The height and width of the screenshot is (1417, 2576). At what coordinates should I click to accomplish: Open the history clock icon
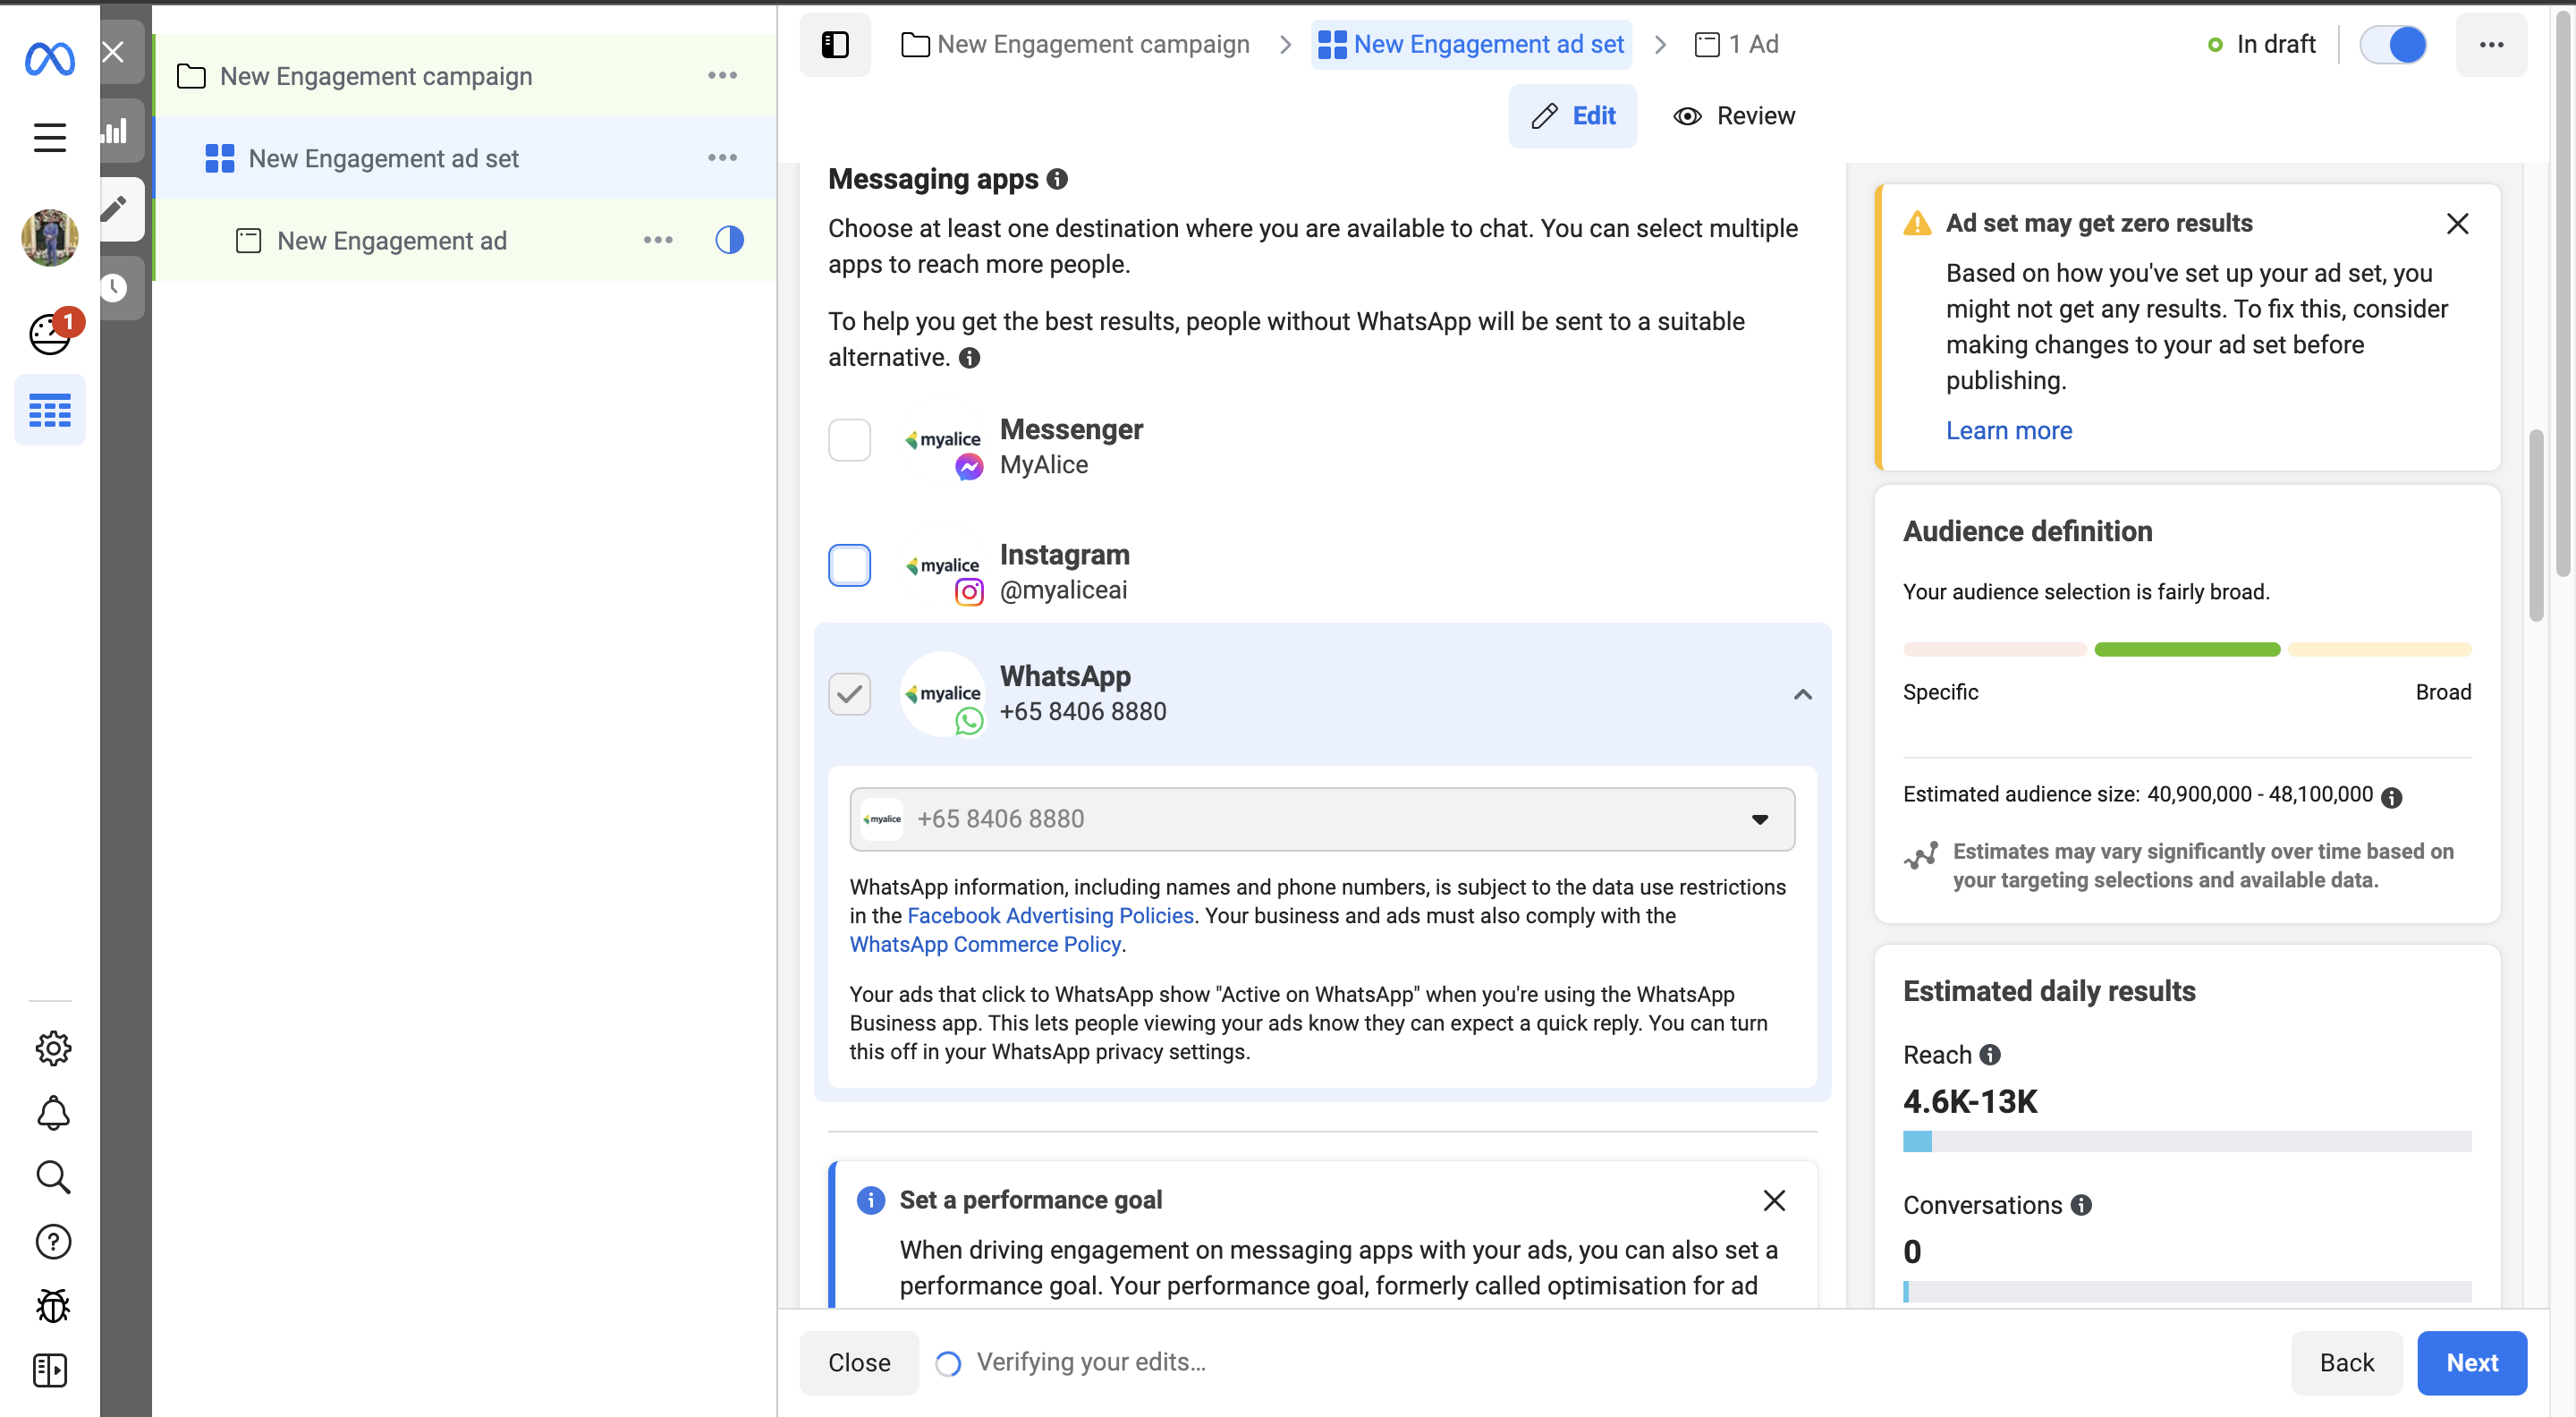tap(114, 288)
